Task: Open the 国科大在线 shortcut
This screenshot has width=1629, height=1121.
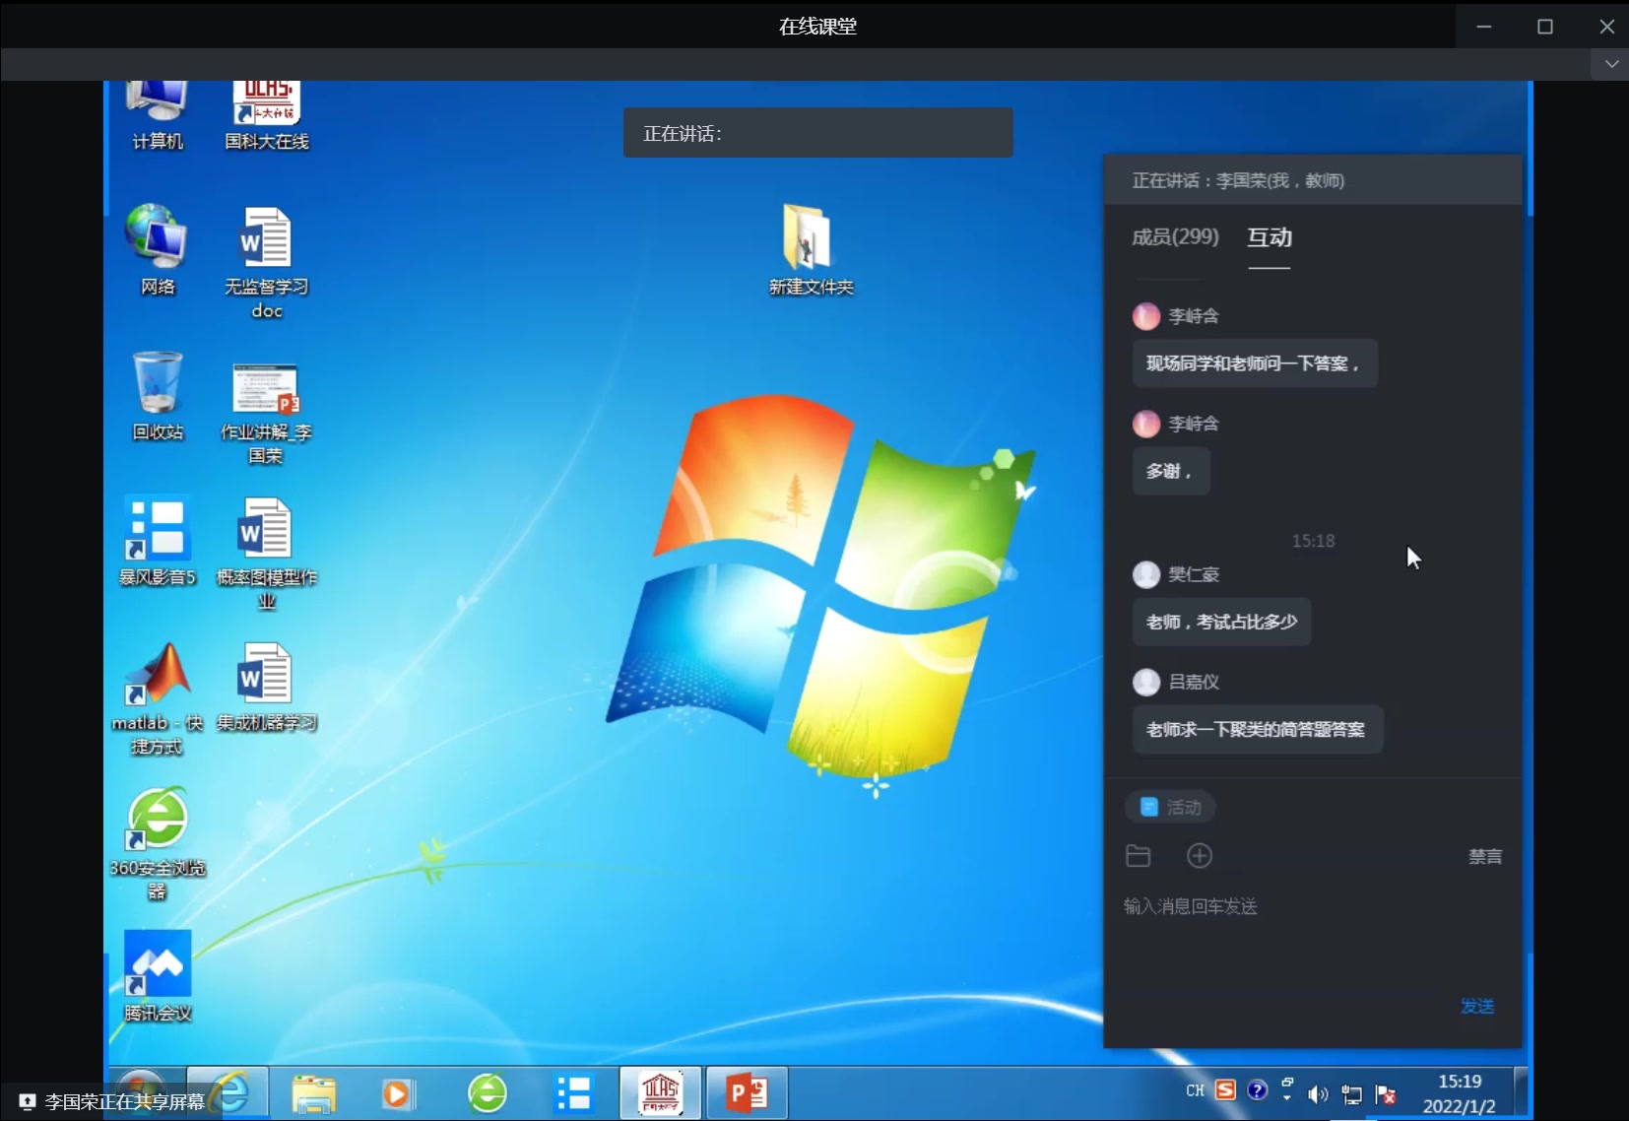Action: tap(266, 115)
